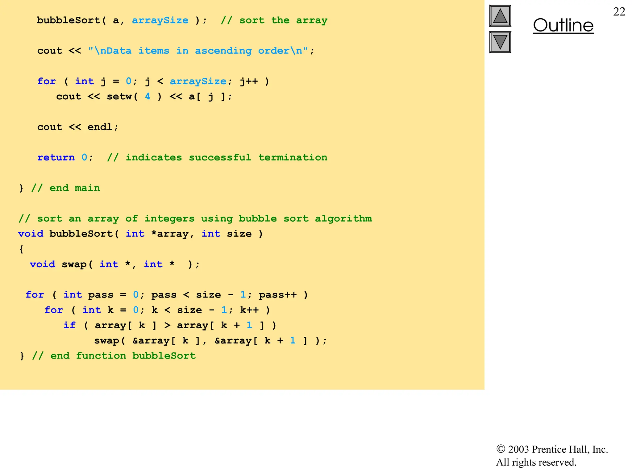This screenshot has width=632, height=474.
Task: Click the "All rights reserved." text
Action: 536,462
